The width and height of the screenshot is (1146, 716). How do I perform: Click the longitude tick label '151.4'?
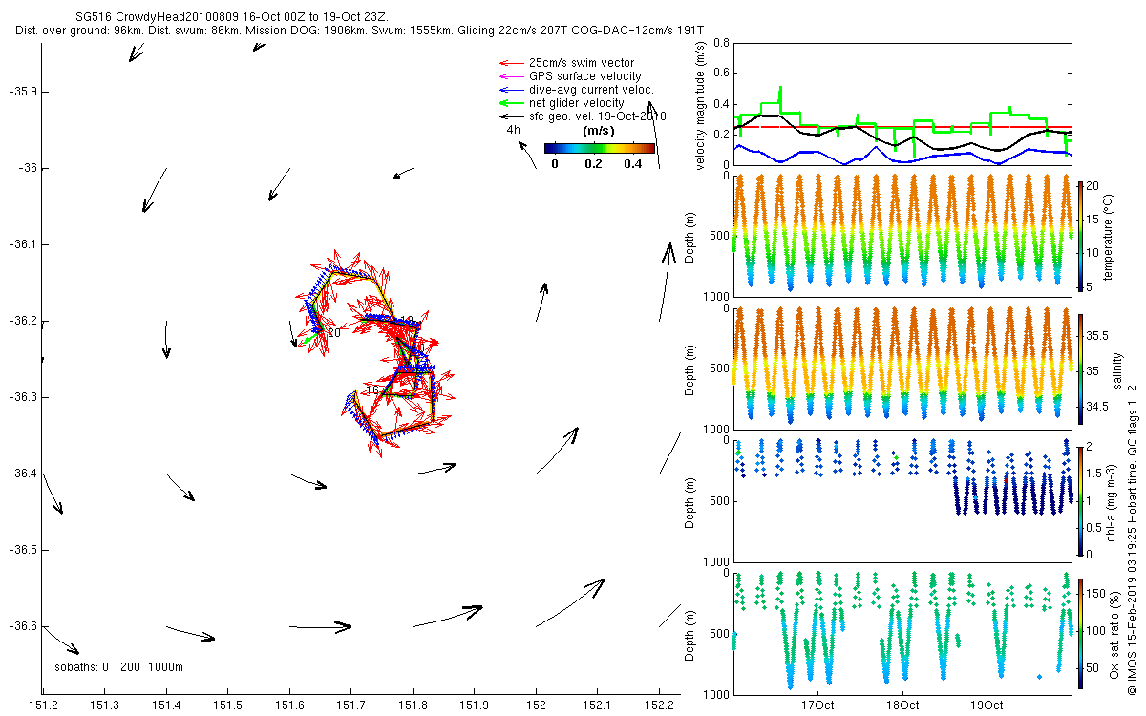pyautogui.click(x=166, y=705)
